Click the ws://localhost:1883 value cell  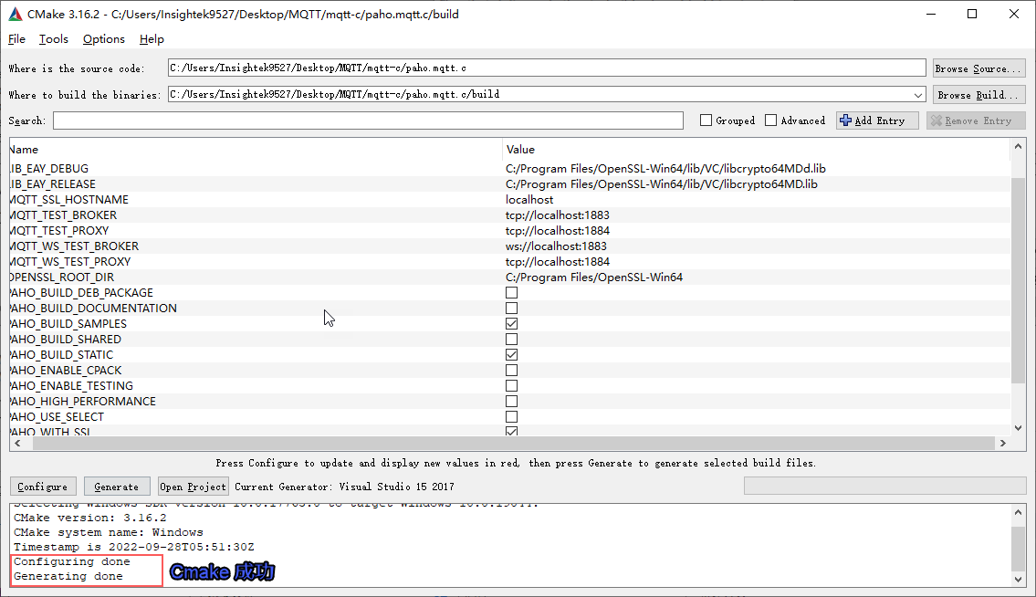[x=556, y=246]
